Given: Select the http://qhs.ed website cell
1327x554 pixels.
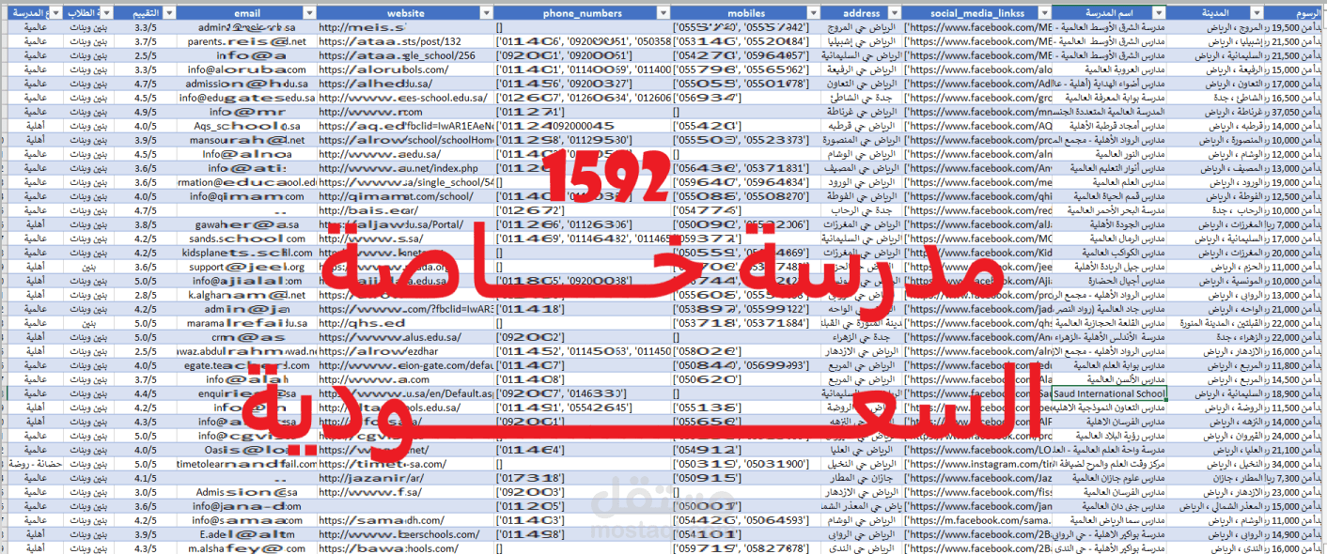Looking at the screenshot, I should tap(405, 324).
